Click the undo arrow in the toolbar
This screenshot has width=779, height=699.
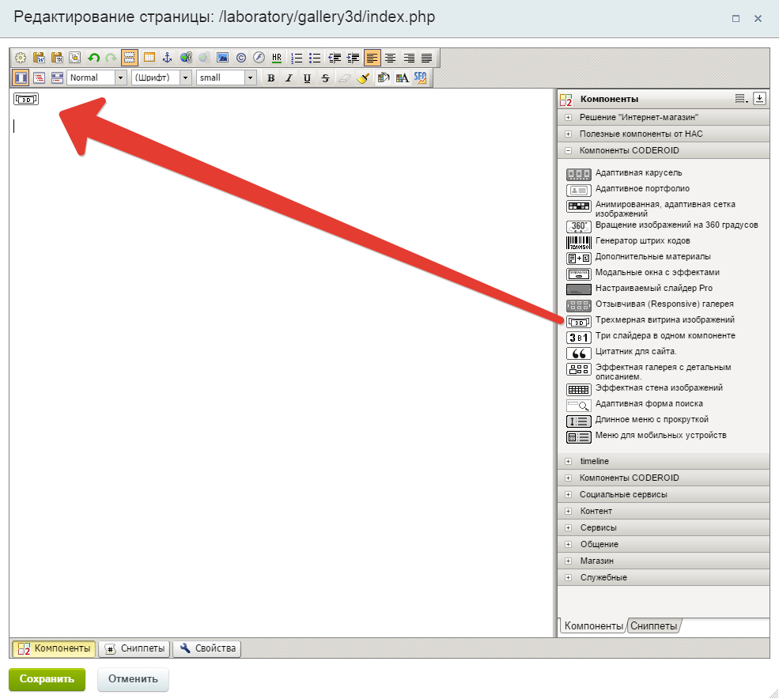coord(93,58)
